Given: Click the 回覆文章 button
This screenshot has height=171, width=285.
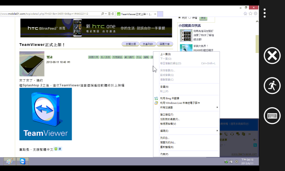Looking at the screenshot, I should [x=164, y=44].
